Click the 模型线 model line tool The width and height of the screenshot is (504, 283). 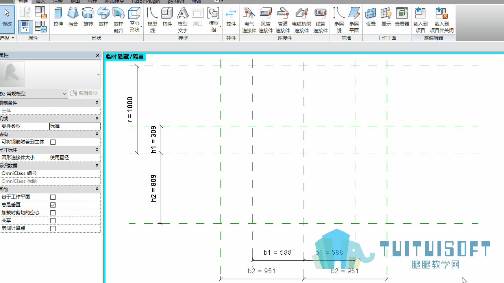pos(152,20)
